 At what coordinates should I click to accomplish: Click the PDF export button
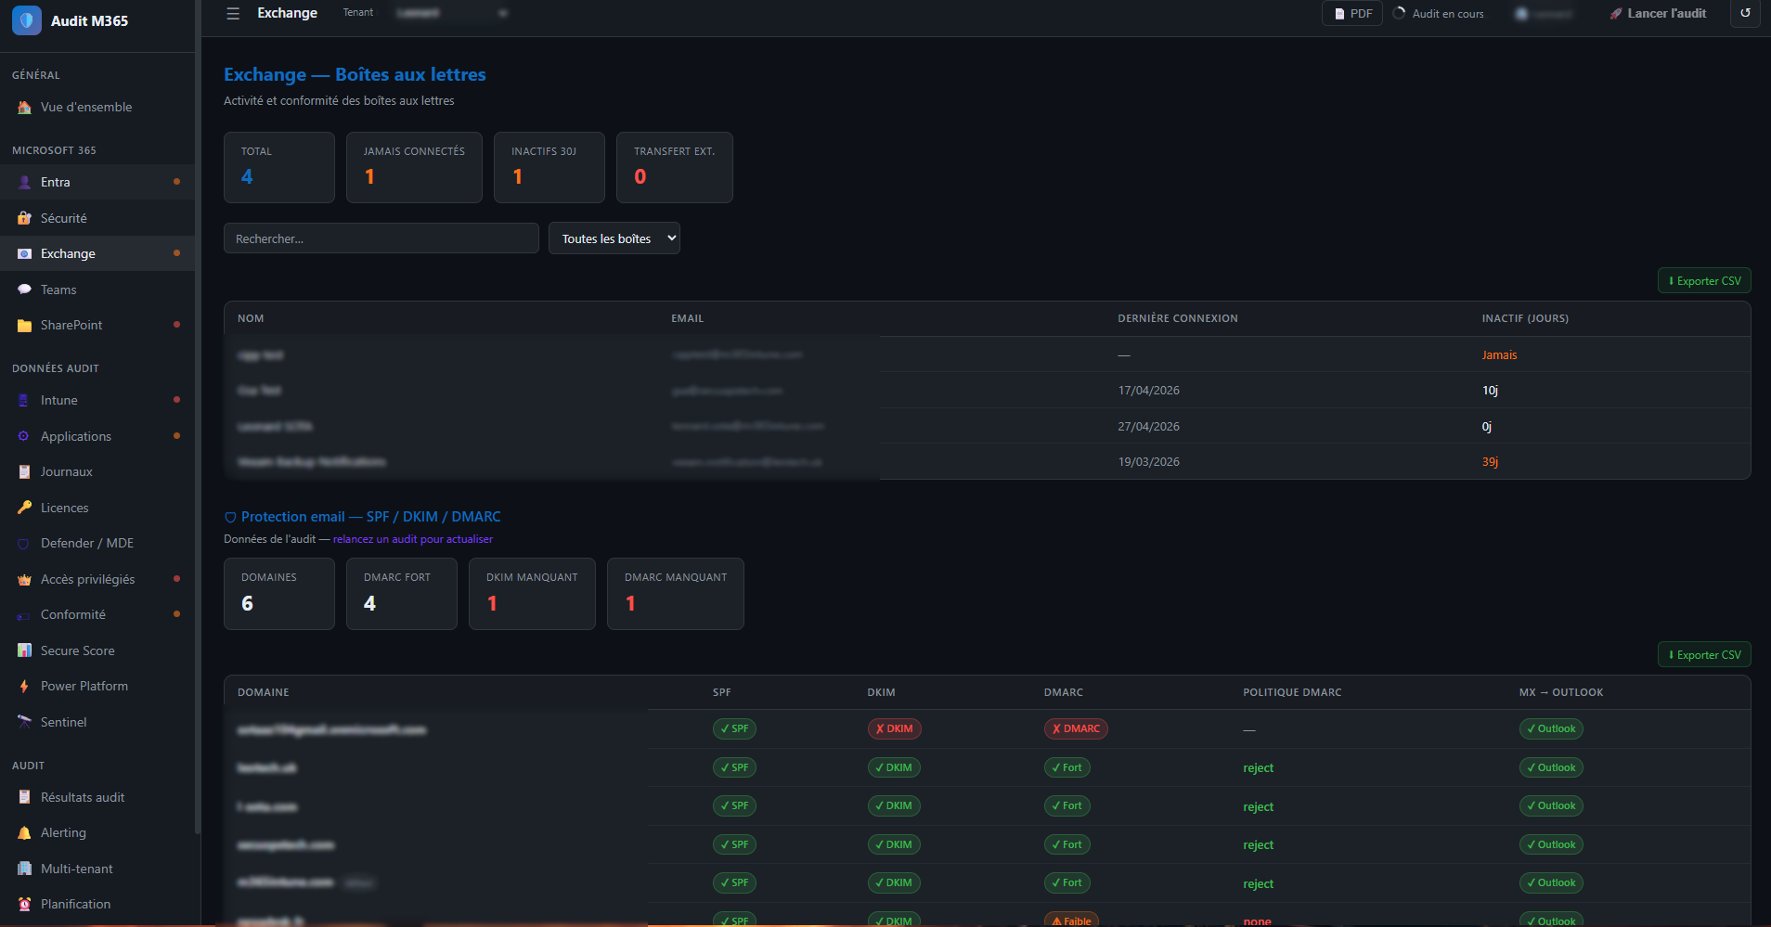(1351, 14)
